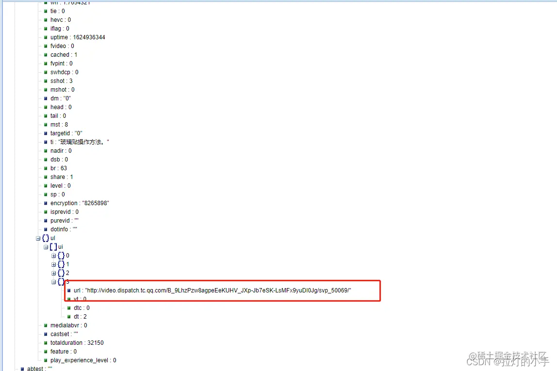Select the targetid : "0" row
Screen dimensions: 557x371
(66, 133)
